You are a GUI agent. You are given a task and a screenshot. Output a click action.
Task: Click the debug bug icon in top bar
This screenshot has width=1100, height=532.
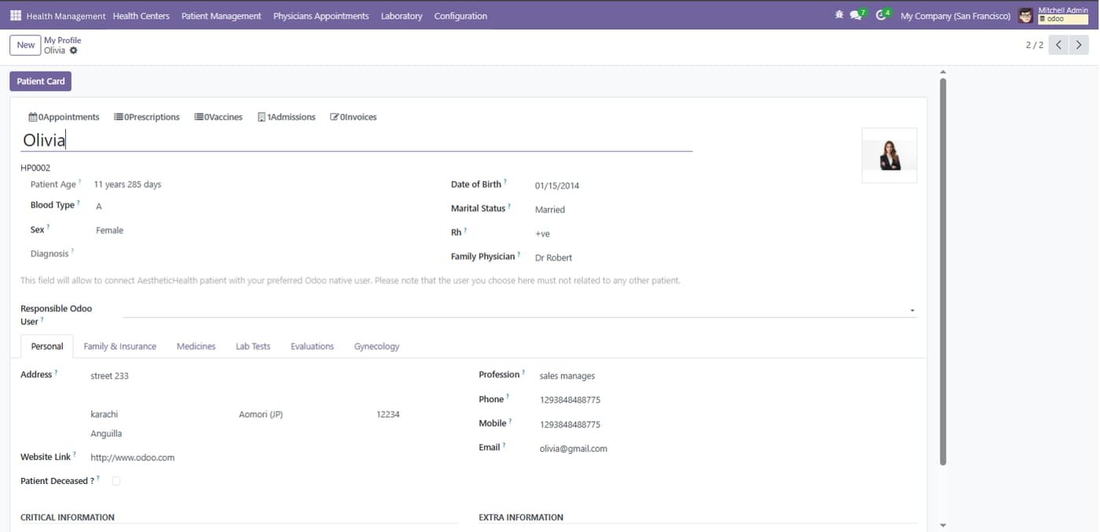pyautogui.click(x=839, y=15)
